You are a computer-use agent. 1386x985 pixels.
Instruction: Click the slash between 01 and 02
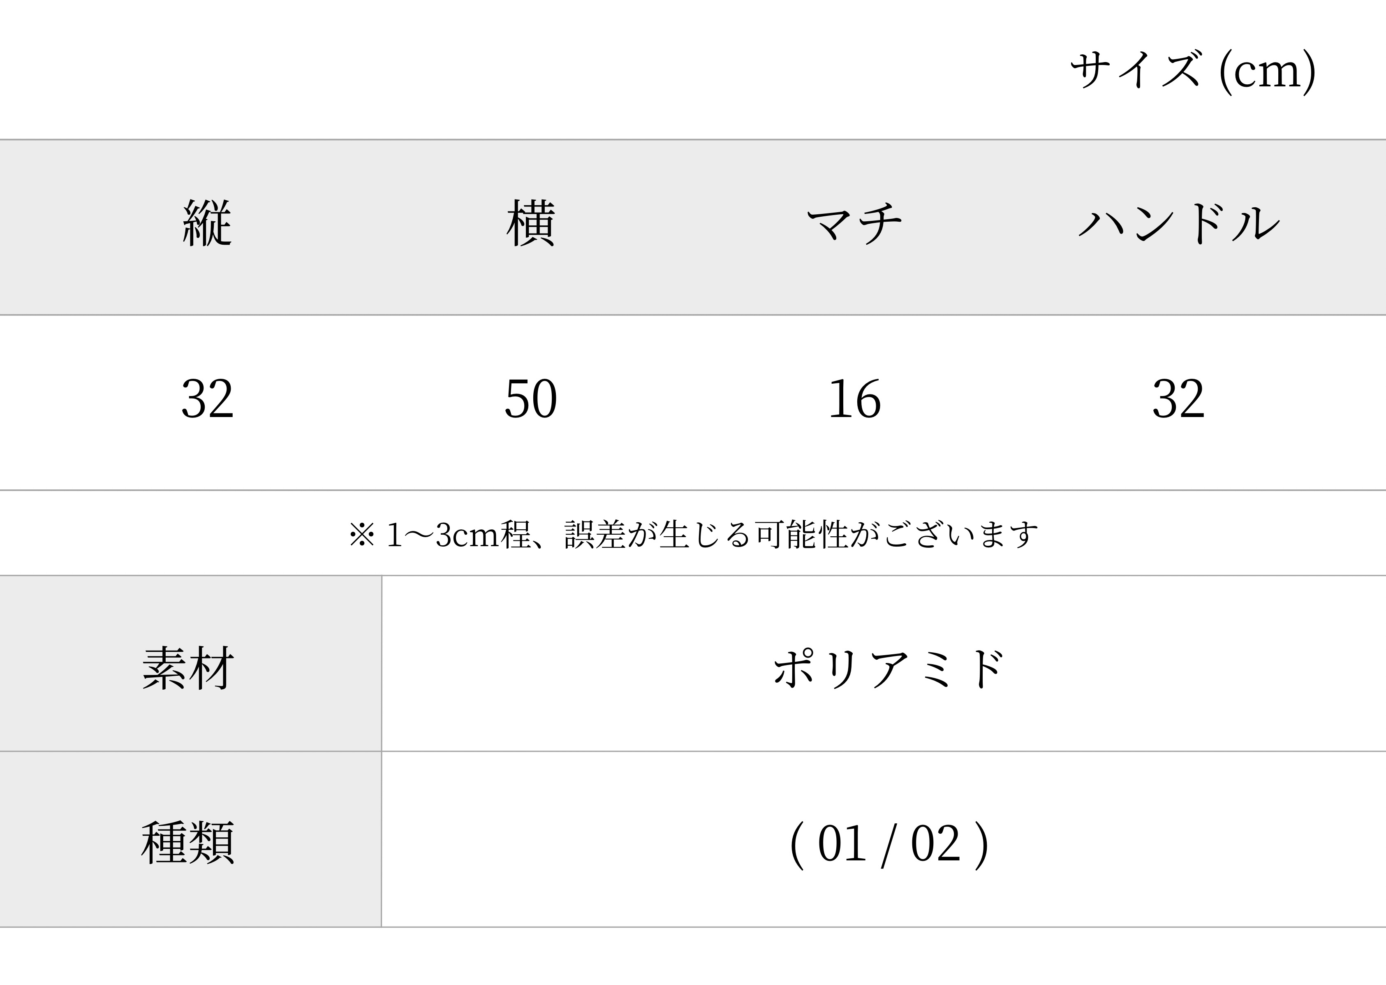point(888,844)
